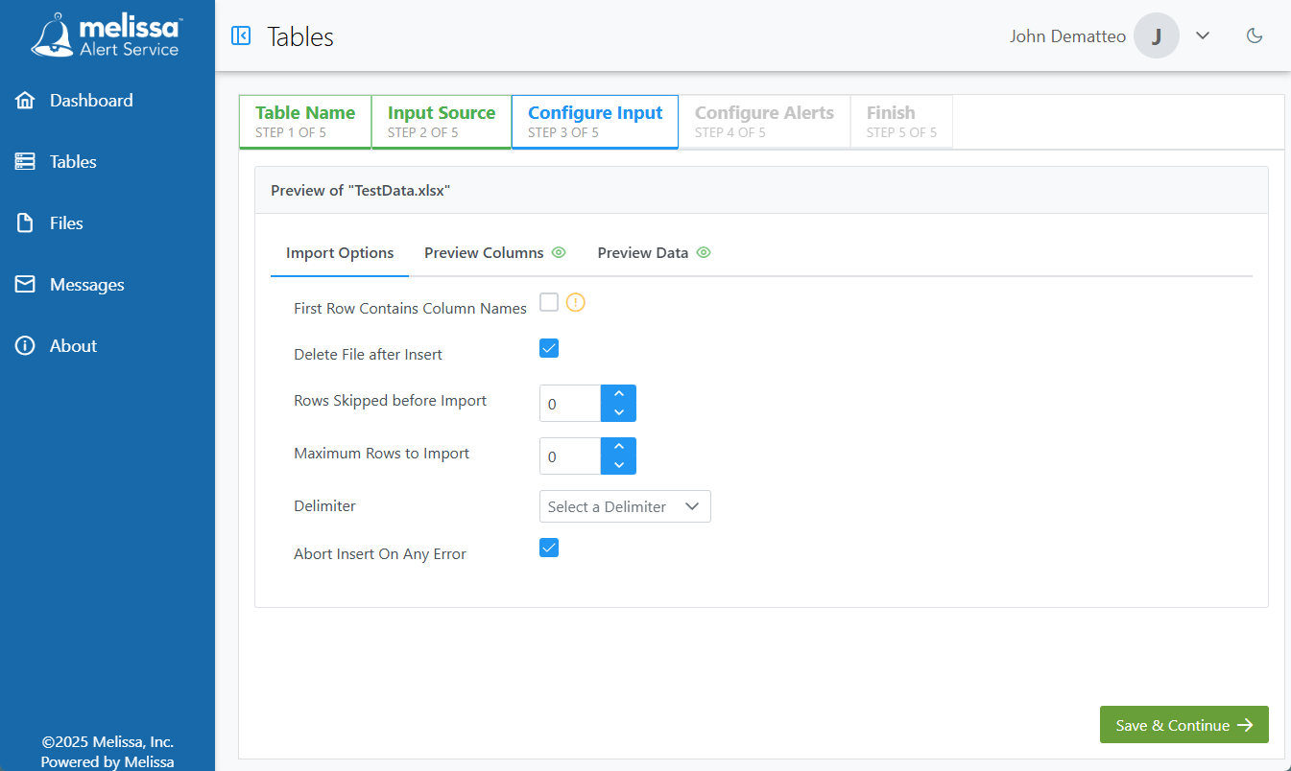Show the Preview Data eye toggle
This screenshot has height=771, width=1291.
pyautogui.click(x=704, y=252)
